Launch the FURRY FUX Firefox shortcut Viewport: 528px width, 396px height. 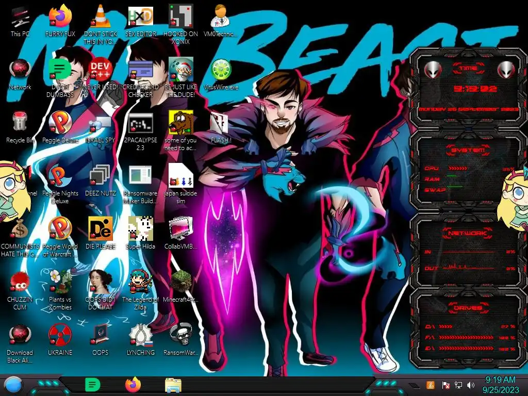coord(60,21)
